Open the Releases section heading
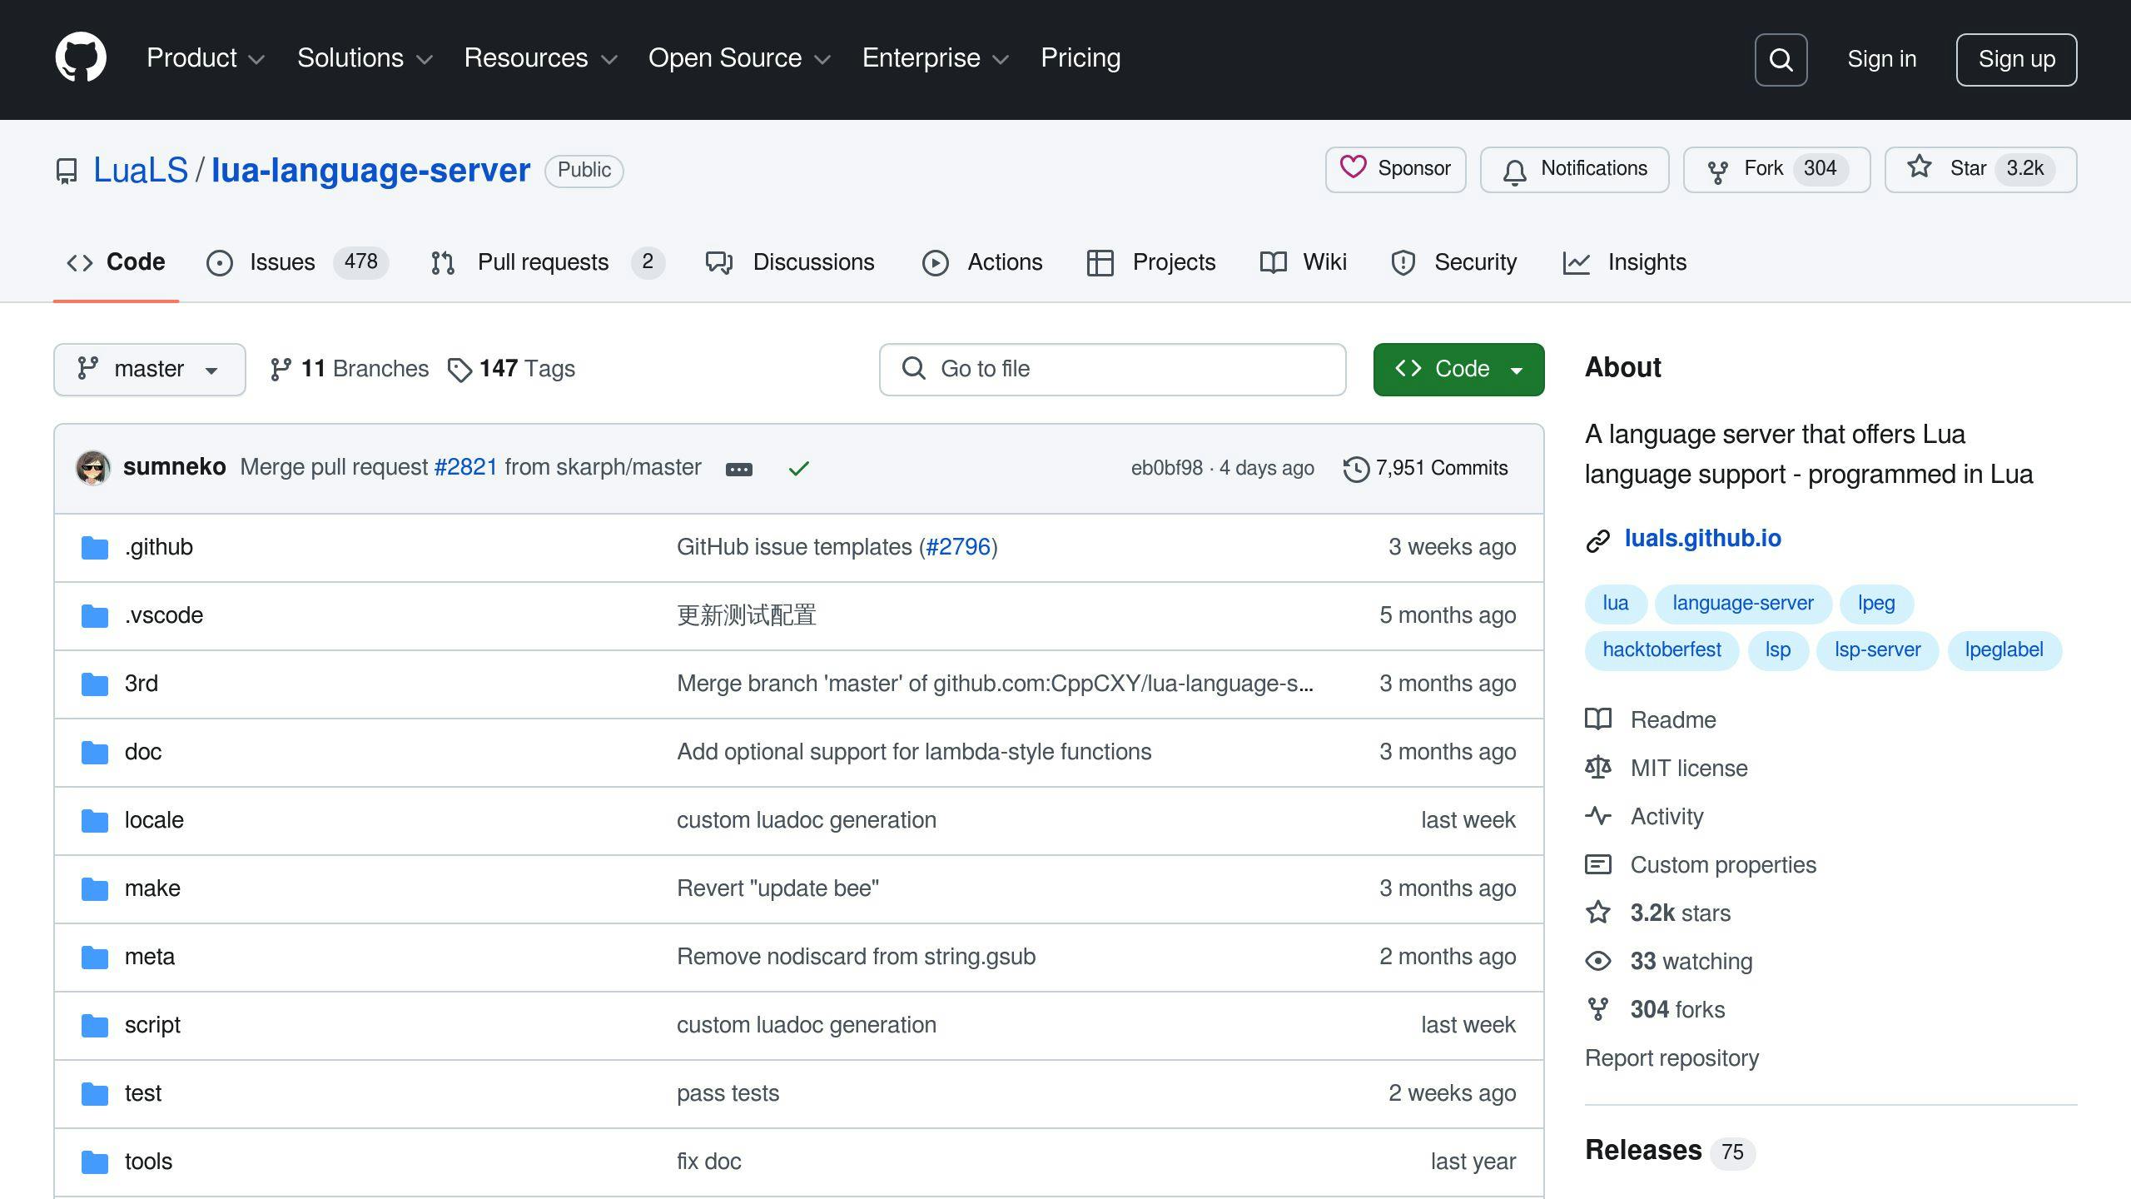This screenshot has width=2131, height=1199. 1643,1150
